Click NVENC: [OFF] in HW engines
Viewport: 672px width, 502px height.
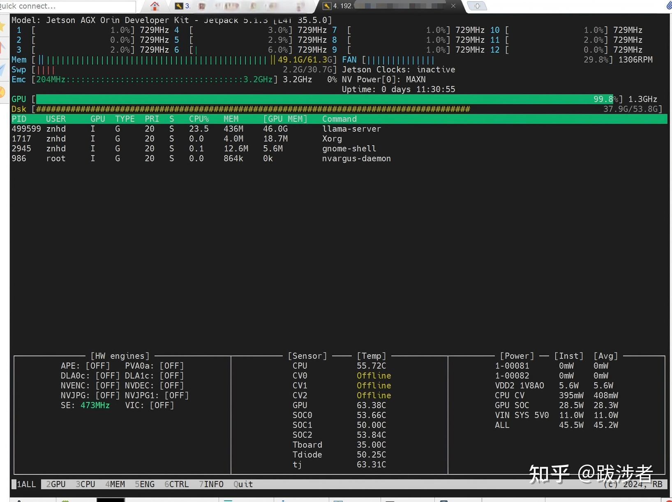coord(90,386)
